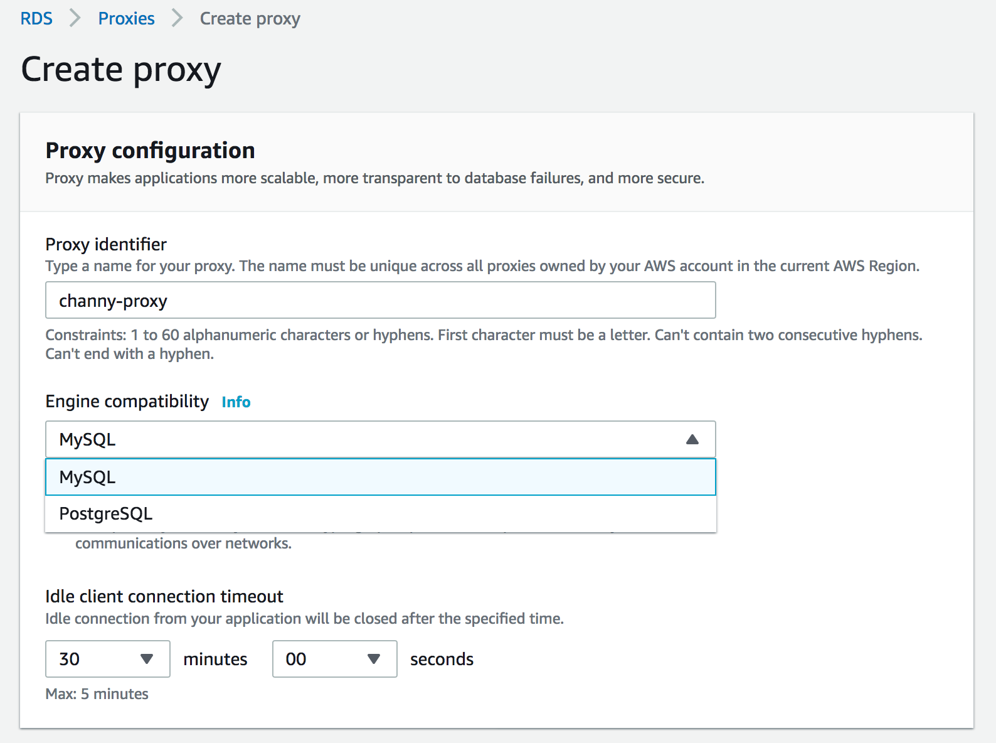
Task: Click the Max: 5 minutes hint text
Action: coord(97,694)
